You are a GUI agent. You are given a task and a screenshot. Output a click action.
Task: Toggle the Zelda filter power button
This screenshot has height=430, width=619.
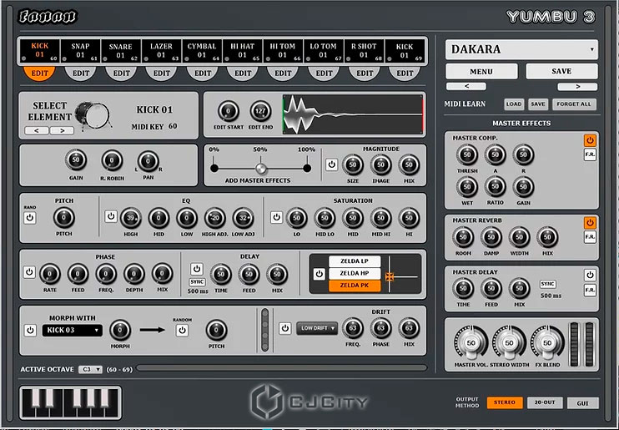tap(319, 274)
